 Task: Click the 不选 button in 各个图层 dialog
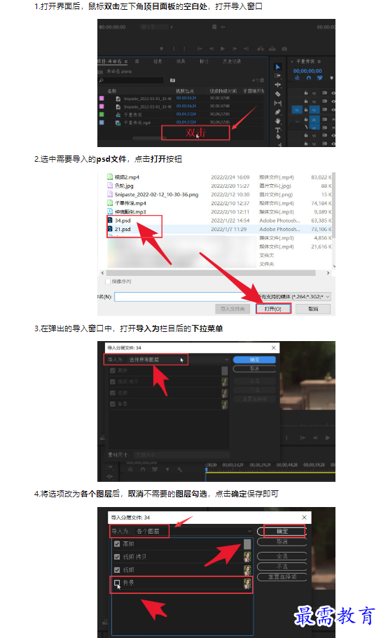tap(282, 567)
